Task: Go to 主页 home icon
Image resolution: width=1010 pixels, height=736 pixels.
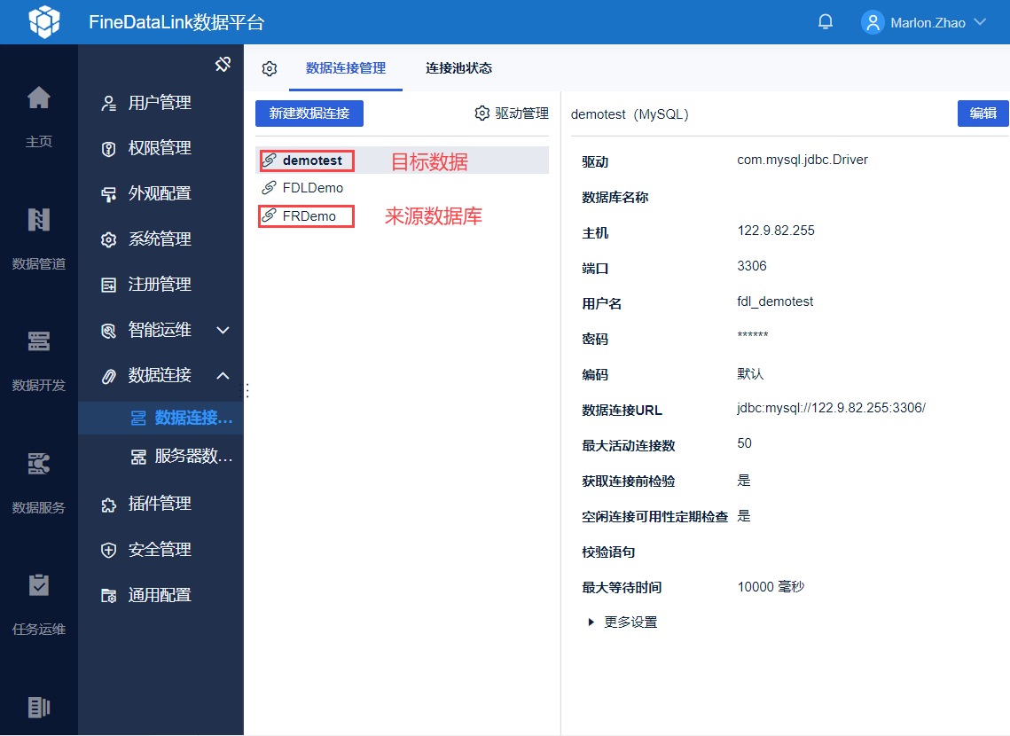Action: click(x=39, y=98)
